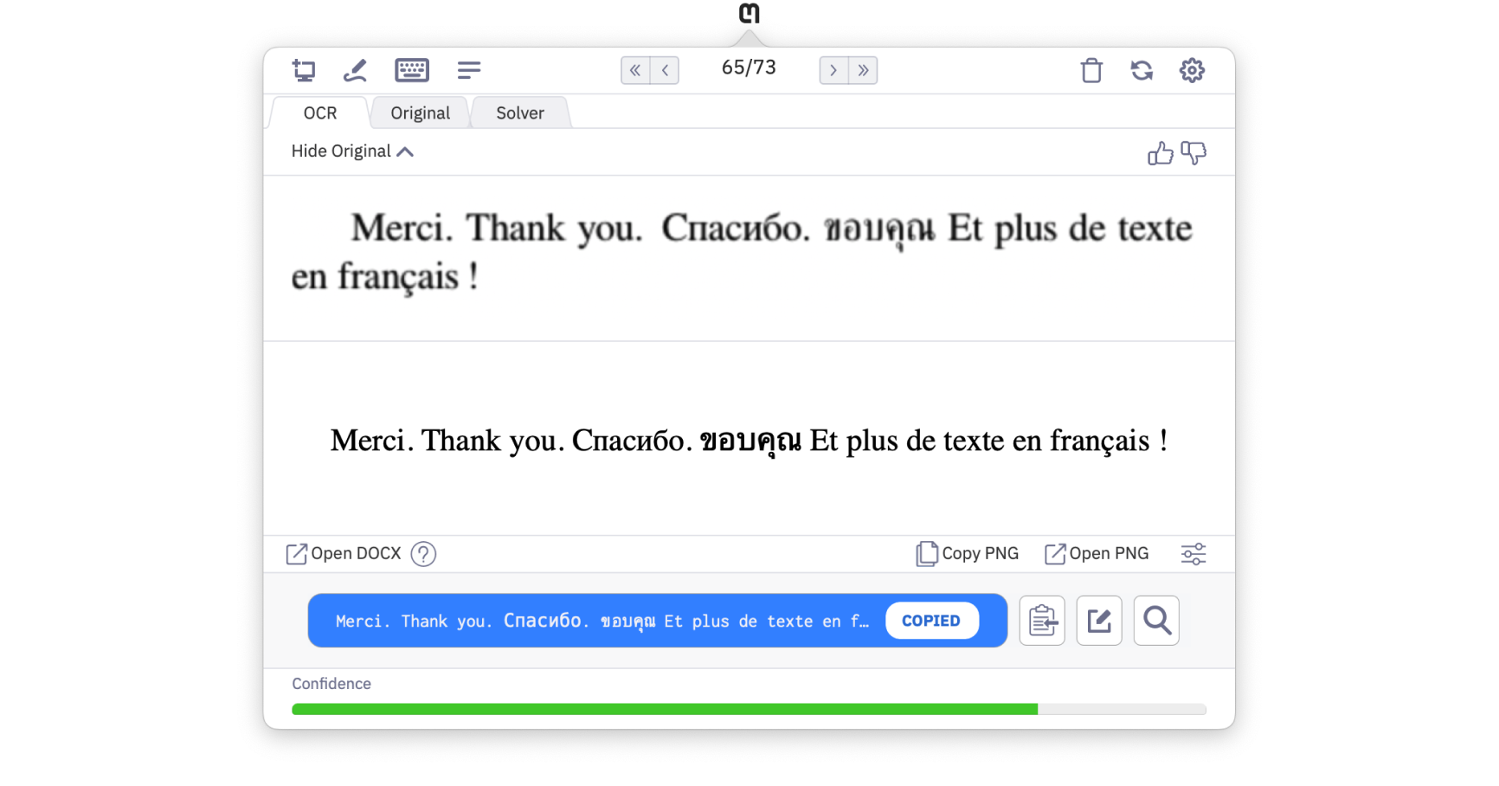Switch to the Original tab
Viewport: 1499px width, 786px height.
point(420,113)
